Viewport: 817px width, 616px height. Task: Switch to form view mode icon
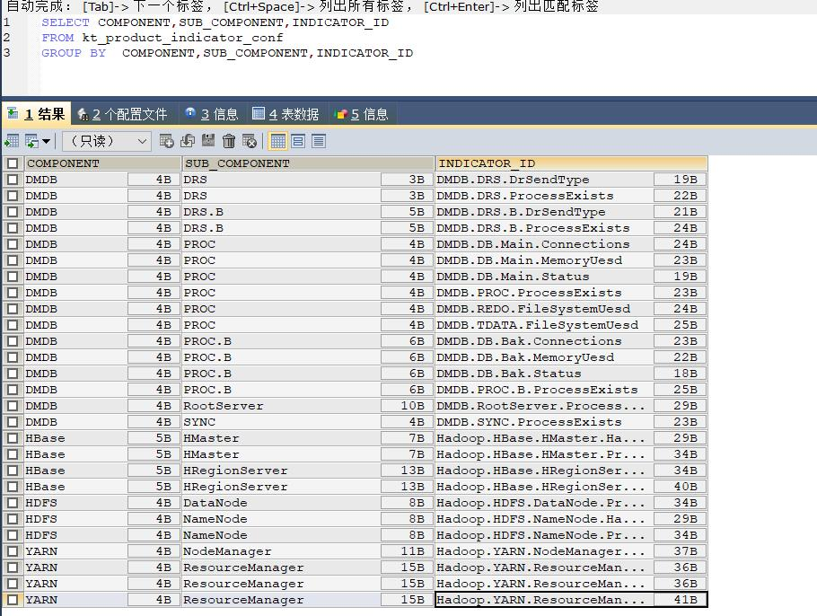click(296, 141)
